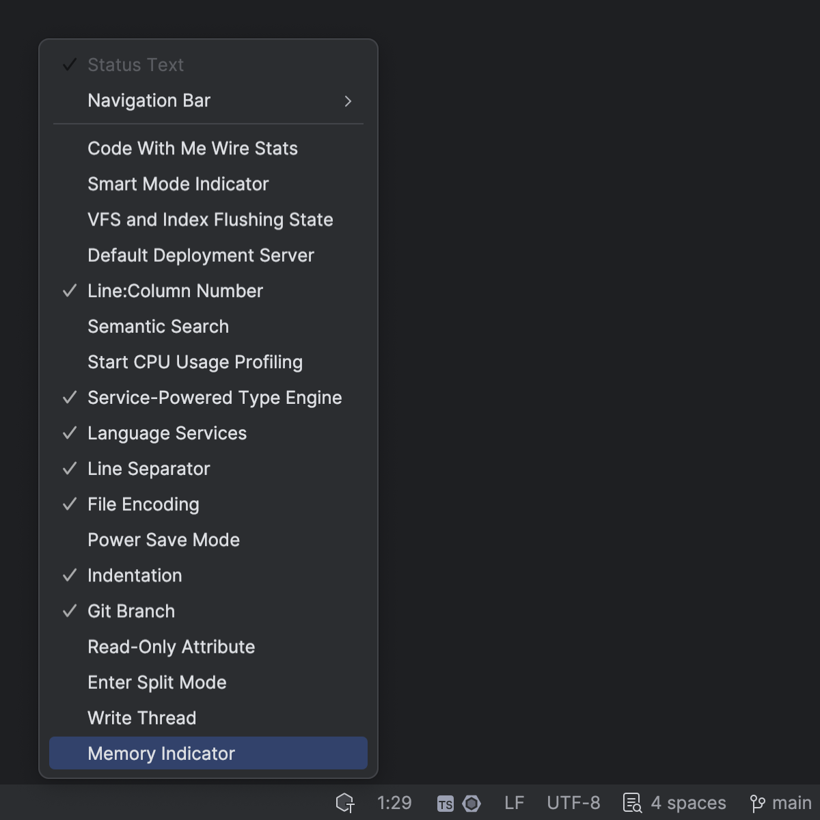This screenshot has height=820, width=820.
Task: Disable the Git Branch widget
Action: coord(131,611)
